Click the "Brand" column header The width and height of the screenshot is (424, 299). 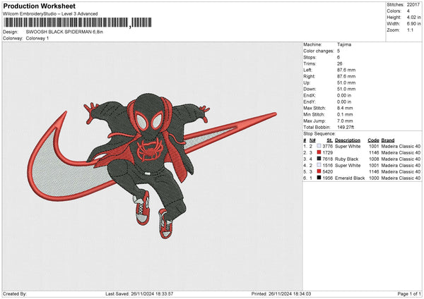388,140
